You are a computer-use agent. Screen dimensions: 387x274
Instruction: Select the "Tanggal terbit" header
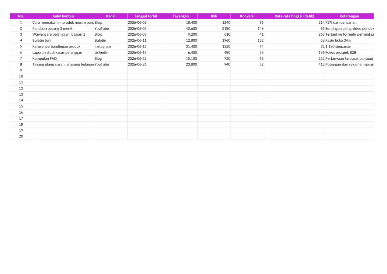(146, 16)
